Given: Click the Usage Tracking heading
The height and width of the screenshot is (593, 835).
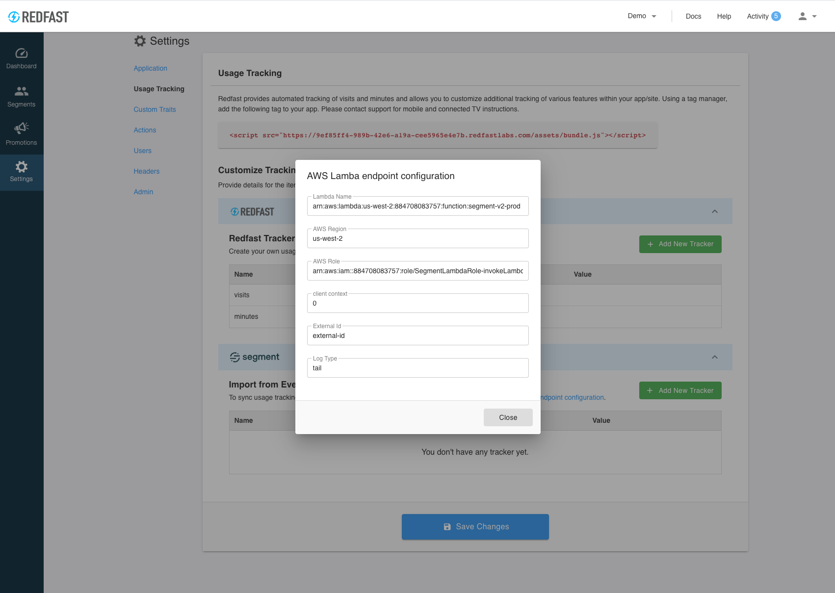Looking at the screenshot, I should pyautogui.click(x=250, y=73).
